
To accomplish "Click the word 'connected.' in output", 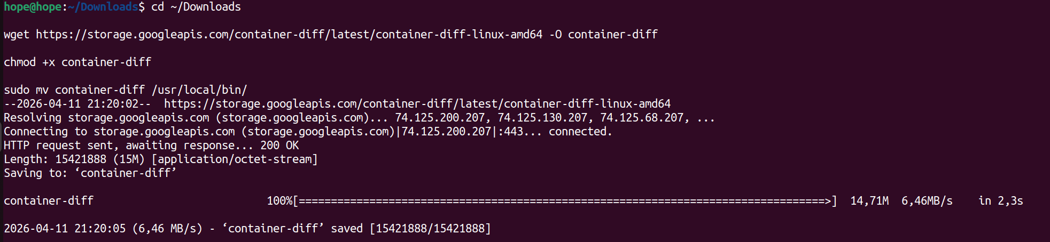I will click(580, 132).
